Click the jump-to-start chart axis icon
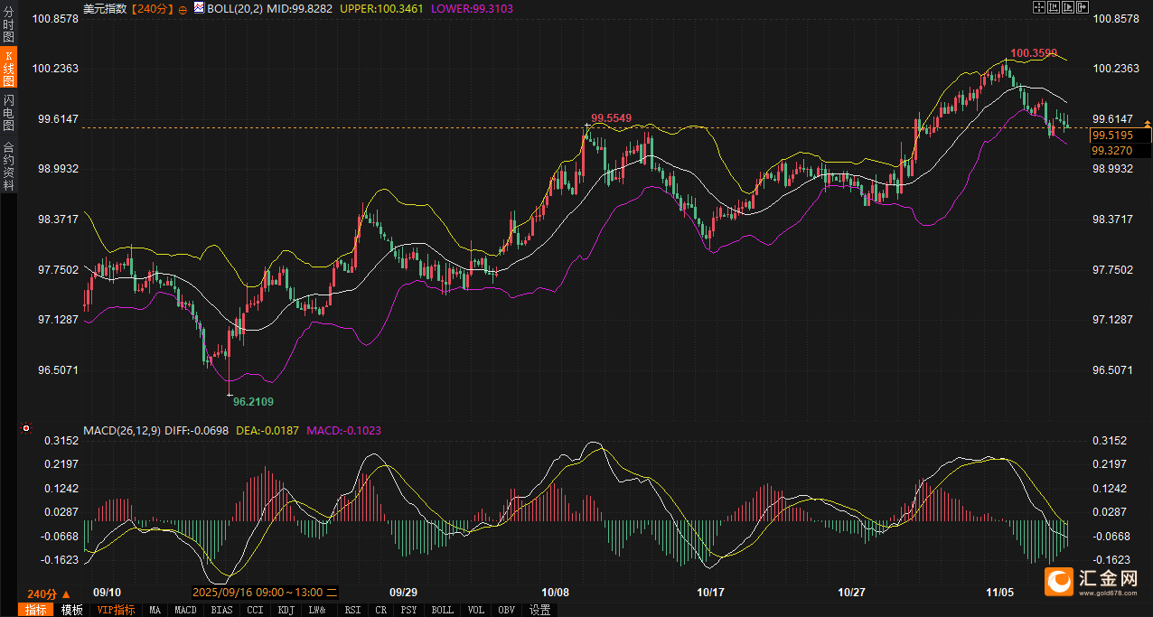Viewport: 1153px width, 617px height. point(1054,7)
